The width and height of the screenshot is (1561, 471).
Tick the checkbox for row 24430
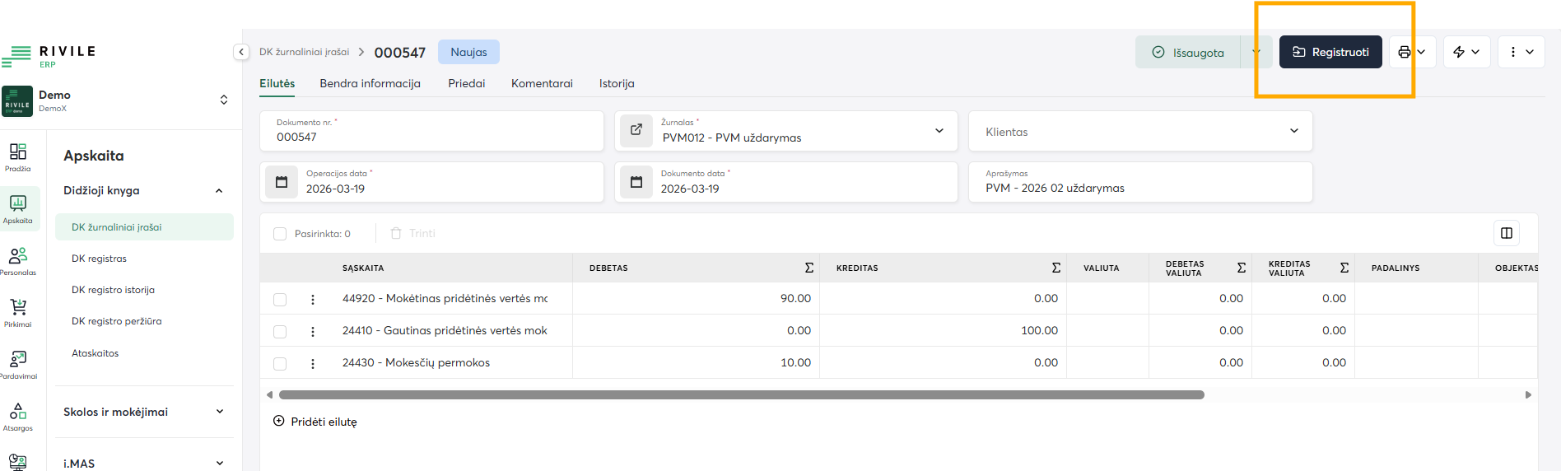click(x=280, y=364)
